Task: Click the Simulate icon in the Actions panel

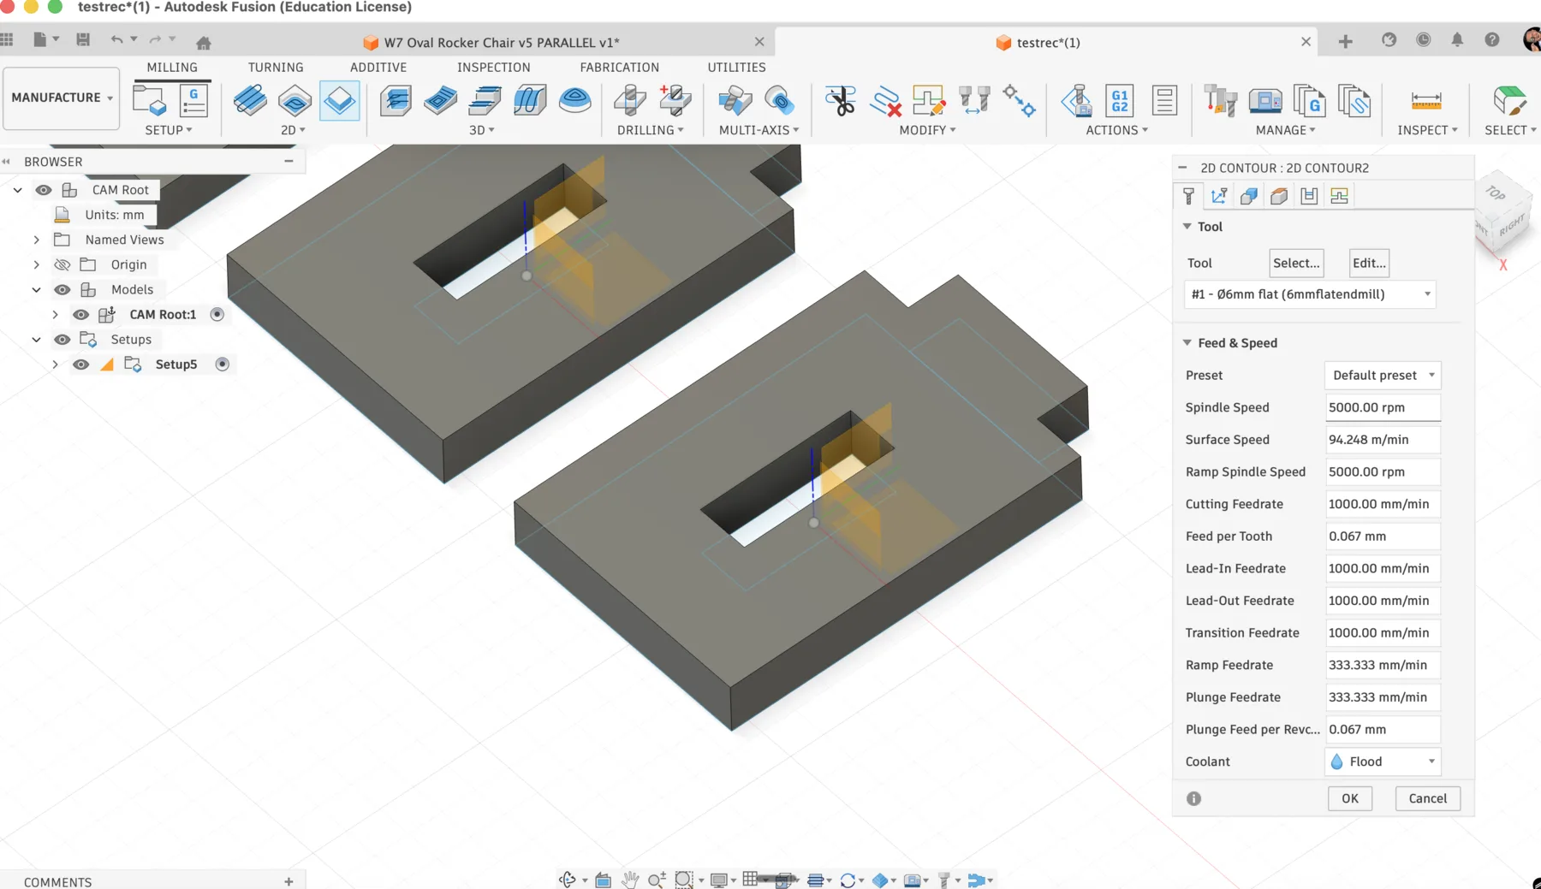Action: [x=1078, y=102]
